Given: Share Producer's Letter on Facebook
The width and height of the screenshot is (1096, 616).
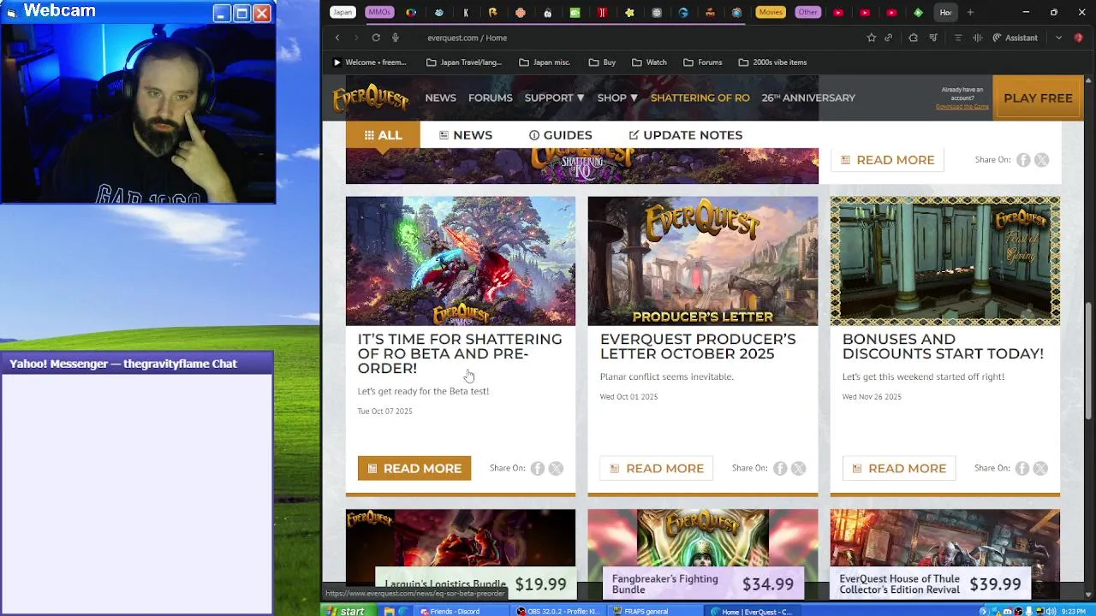Looking at the screenshot, I should point(780,468).
